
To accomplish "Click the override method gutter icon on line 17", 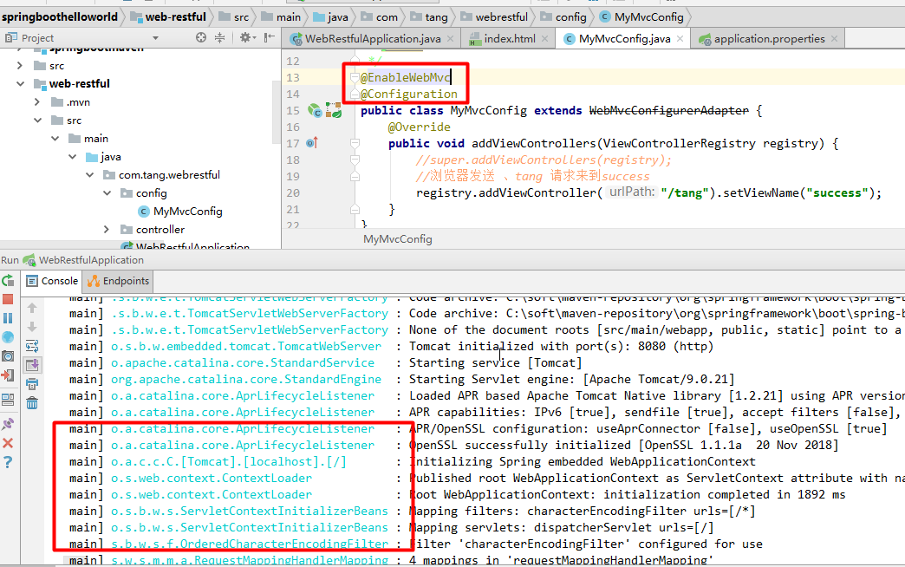I will [312, 142].
